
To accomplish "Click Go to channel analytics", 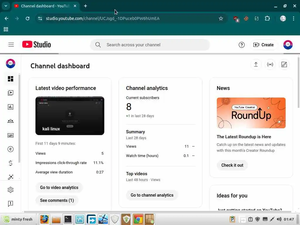I will (x=152, y=195).
